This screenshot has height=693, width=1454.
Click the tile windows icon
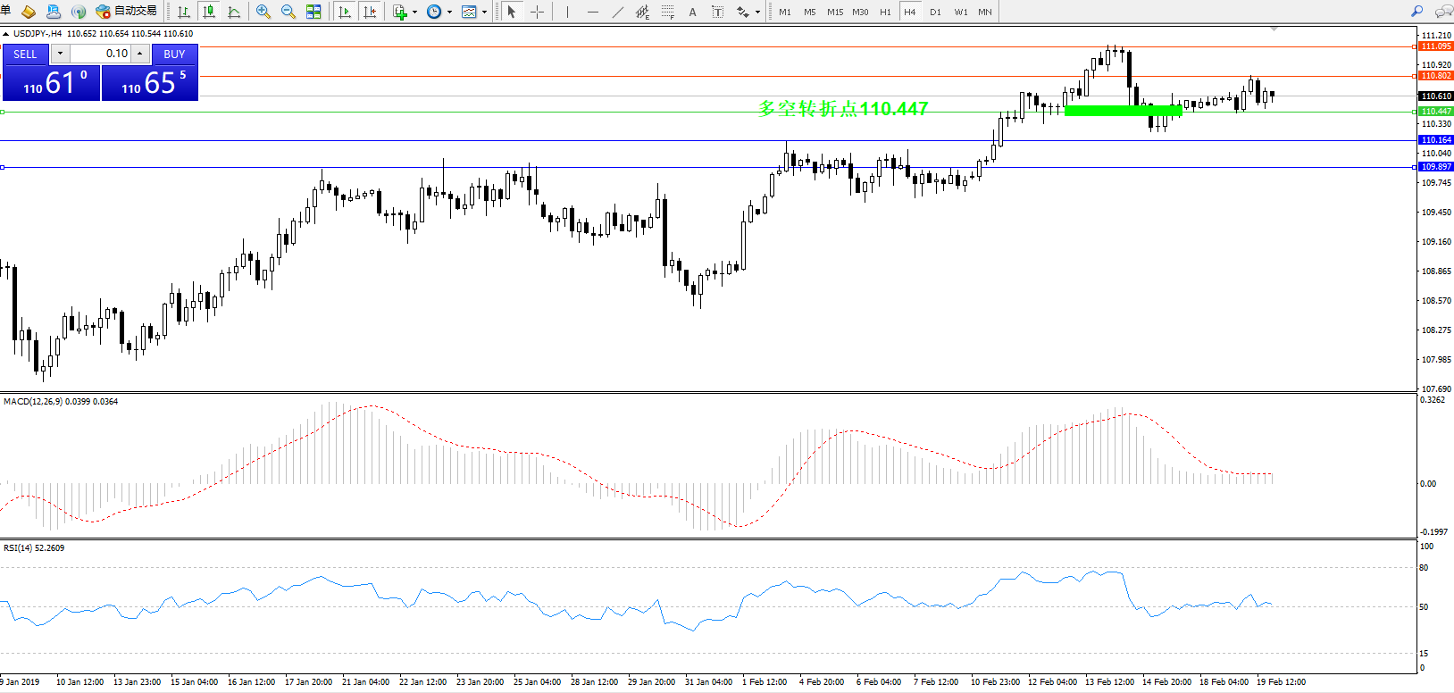(313, 12)
